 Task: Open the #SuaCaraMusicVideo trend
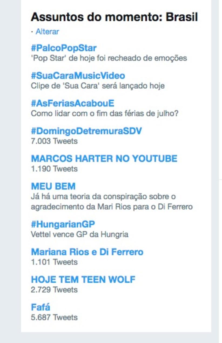point(78,76)
